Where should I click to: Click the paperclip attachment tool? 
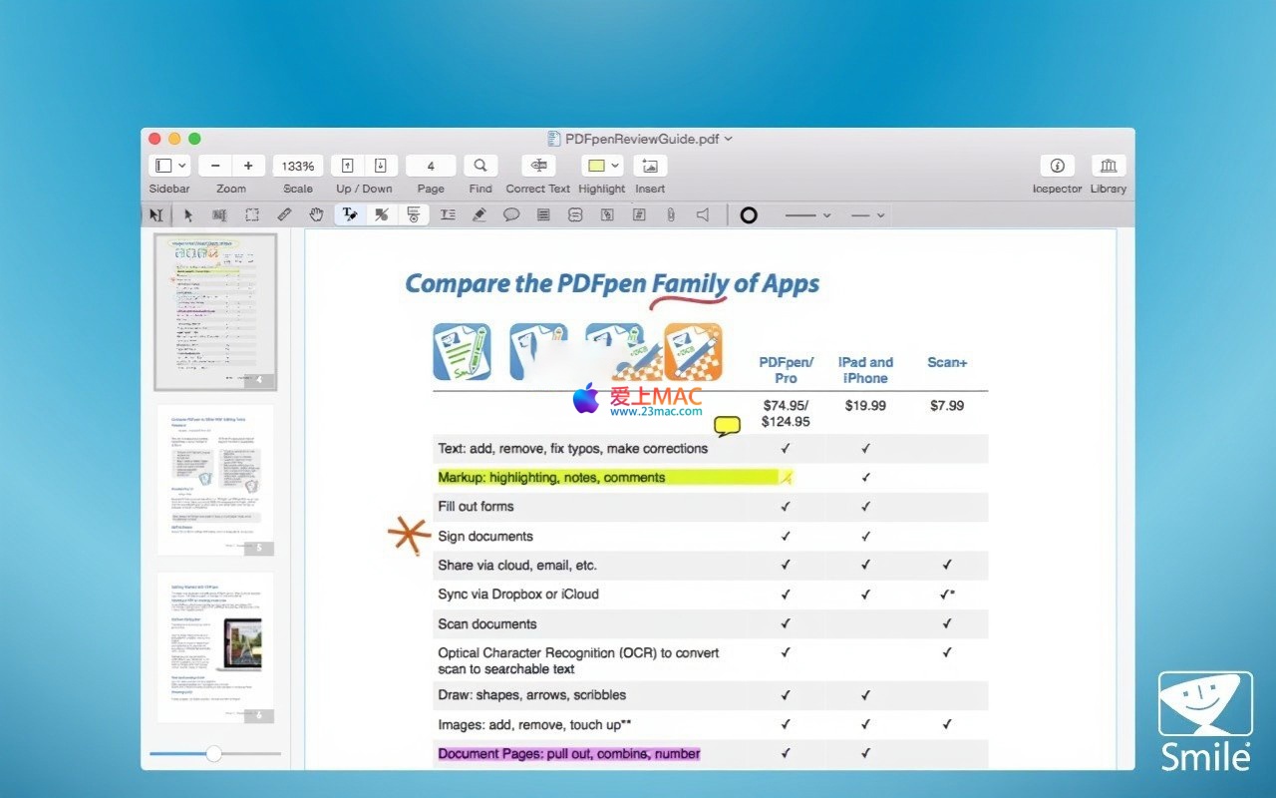[x=671, y=214]
